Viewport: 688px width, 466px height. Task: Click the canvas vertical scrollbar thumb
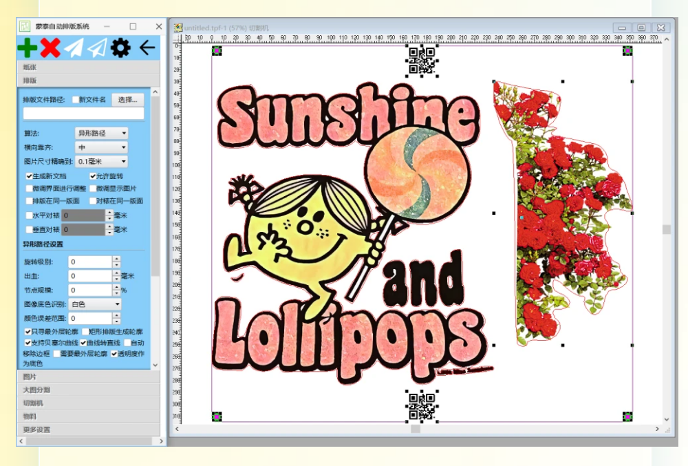pyautogui.click(x=667, y=229)
